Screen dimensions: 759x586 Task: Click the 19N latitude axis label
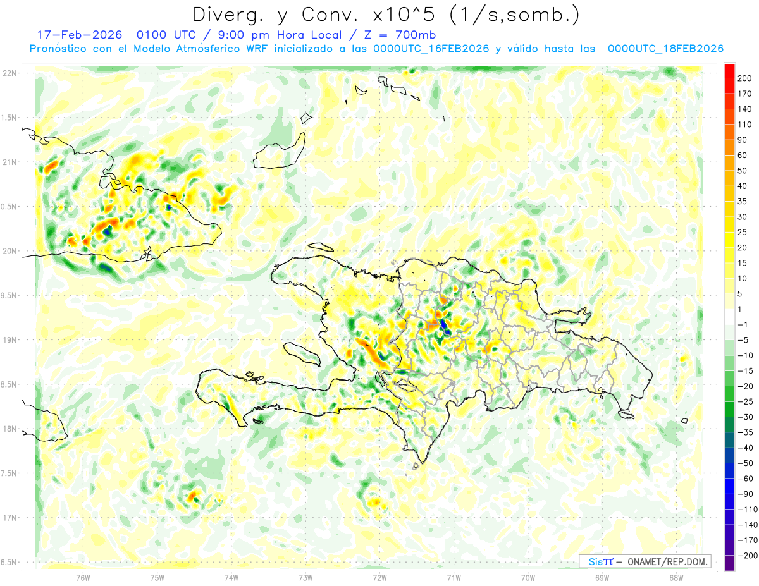coord(10,340)
